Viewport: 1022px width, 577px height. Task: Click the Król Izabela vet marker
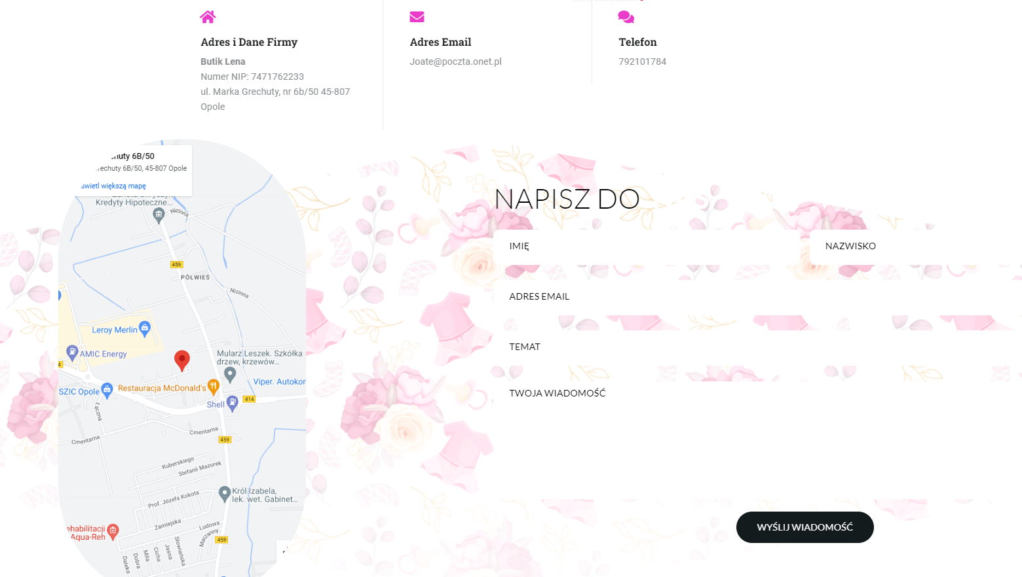point(225,493)
